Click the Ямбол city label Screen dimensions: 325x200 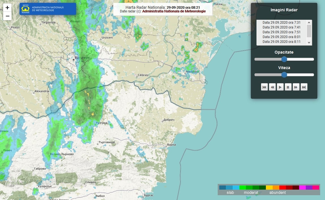[x=100, y=196]
